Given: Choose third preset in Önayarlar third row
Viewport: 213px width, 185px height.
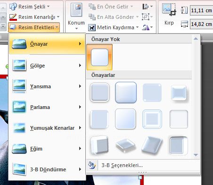Looking at the screenshot, I should (x=152, y=145).
